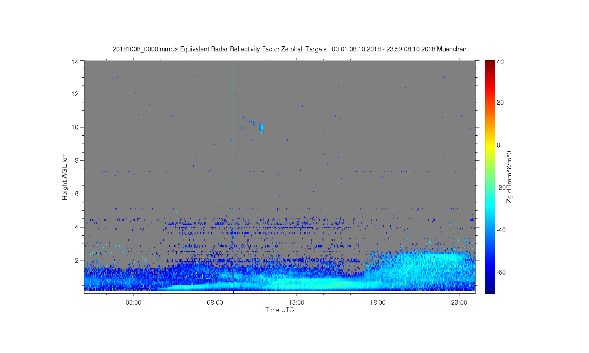Click the colorbar label '20'
589x353 pixels.
pyautogui.click(x=500, y=103)
